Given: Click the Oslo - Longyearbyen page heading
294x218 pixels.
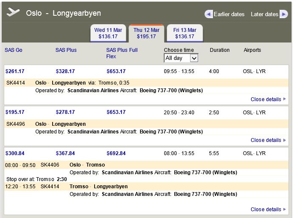Looking at the screenshot, I should 63,13.
